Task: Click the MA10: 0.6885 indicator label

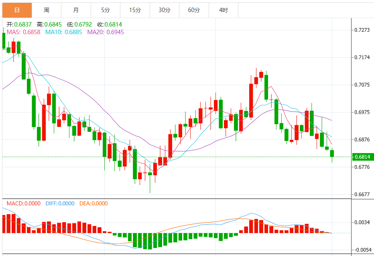Action: (x=64, y=32)
